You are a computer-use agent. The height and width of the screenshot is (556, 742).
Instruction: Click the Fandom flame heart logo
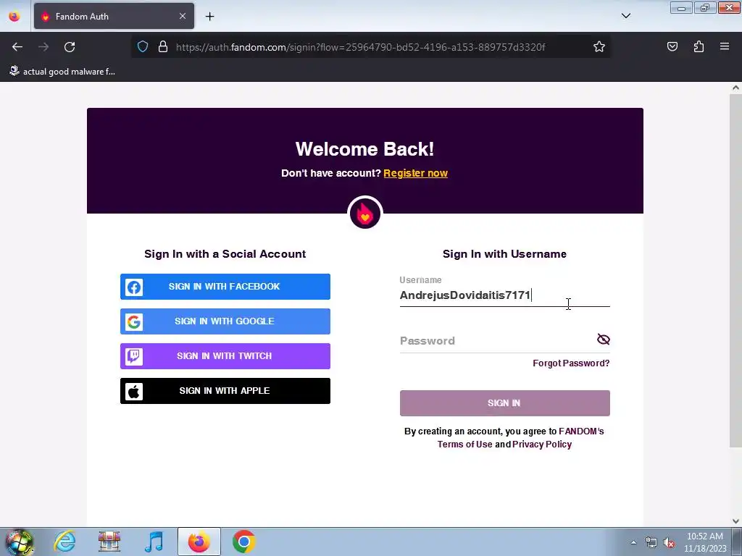pos(365,214)
